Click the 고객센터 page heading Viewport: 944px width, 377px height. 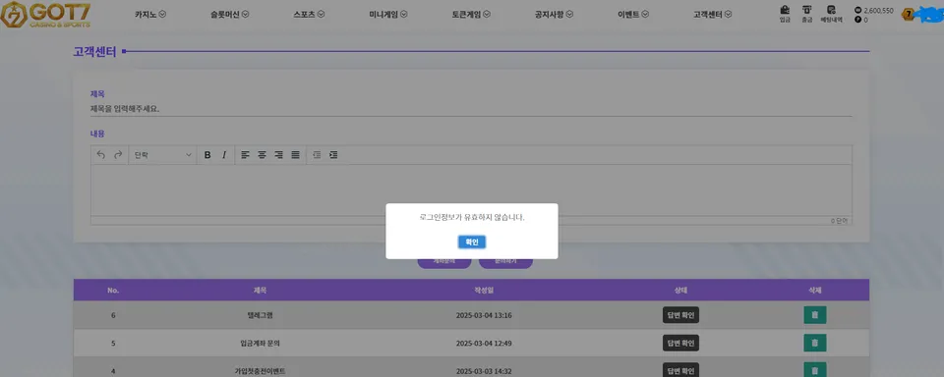pyautogui.click(x=94, y=52)
